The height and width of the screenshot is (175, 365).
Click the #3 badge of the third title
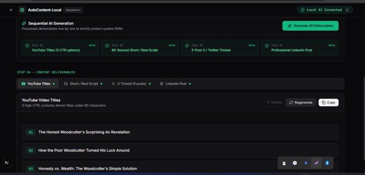(31, 169)
